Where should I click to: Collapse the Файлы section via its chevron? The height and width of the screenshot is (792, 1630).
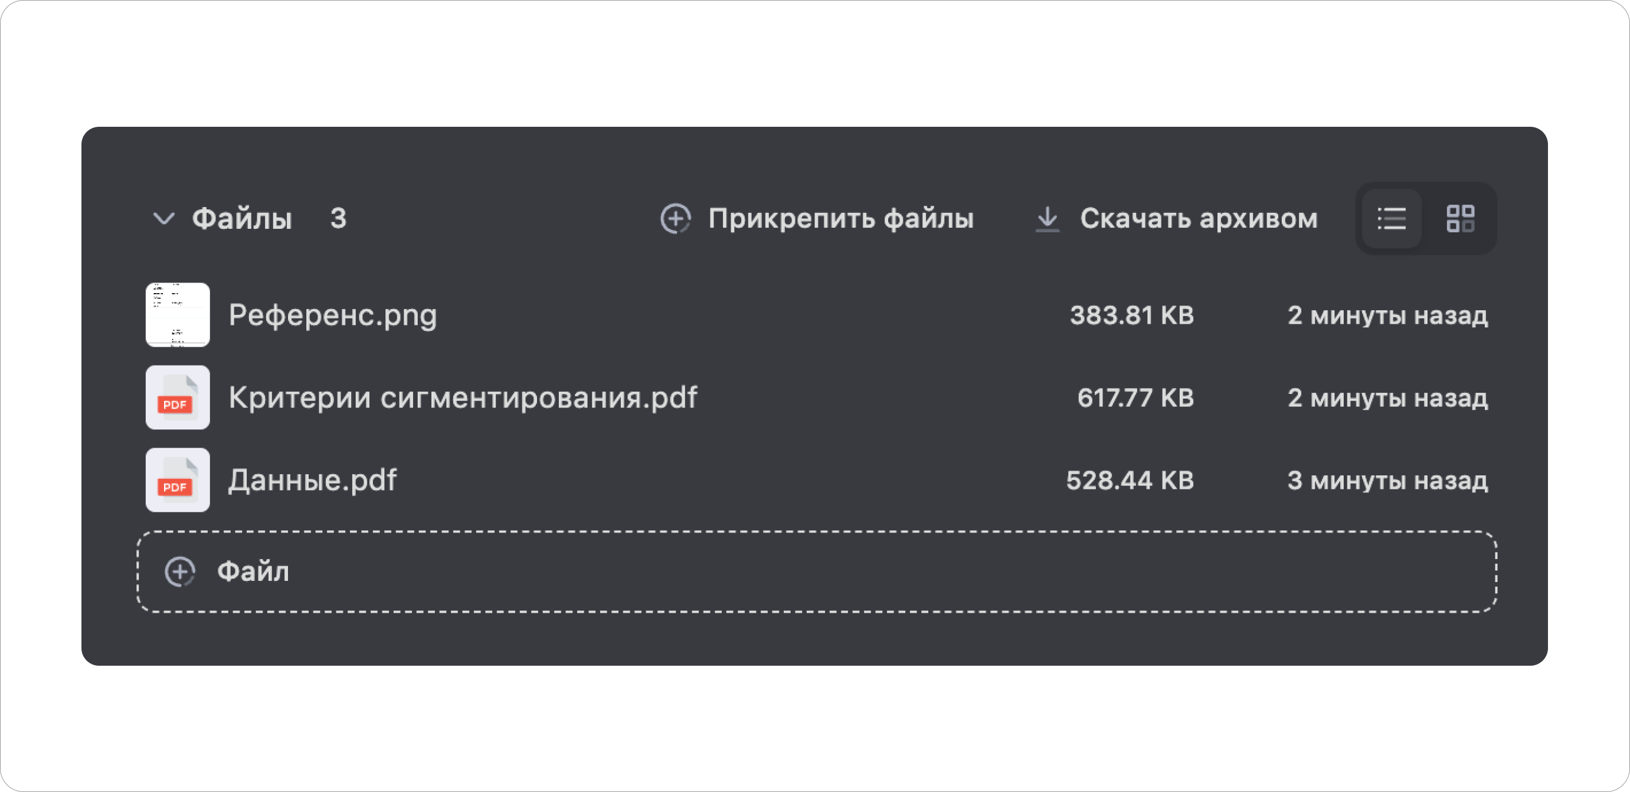point(164,219)
